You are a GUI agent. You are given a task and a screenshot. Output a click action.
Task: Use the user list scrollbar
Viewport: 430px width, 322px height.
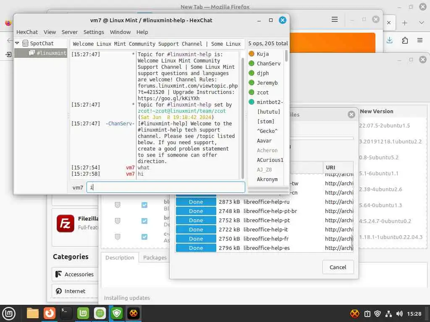(x=286, y=56)
